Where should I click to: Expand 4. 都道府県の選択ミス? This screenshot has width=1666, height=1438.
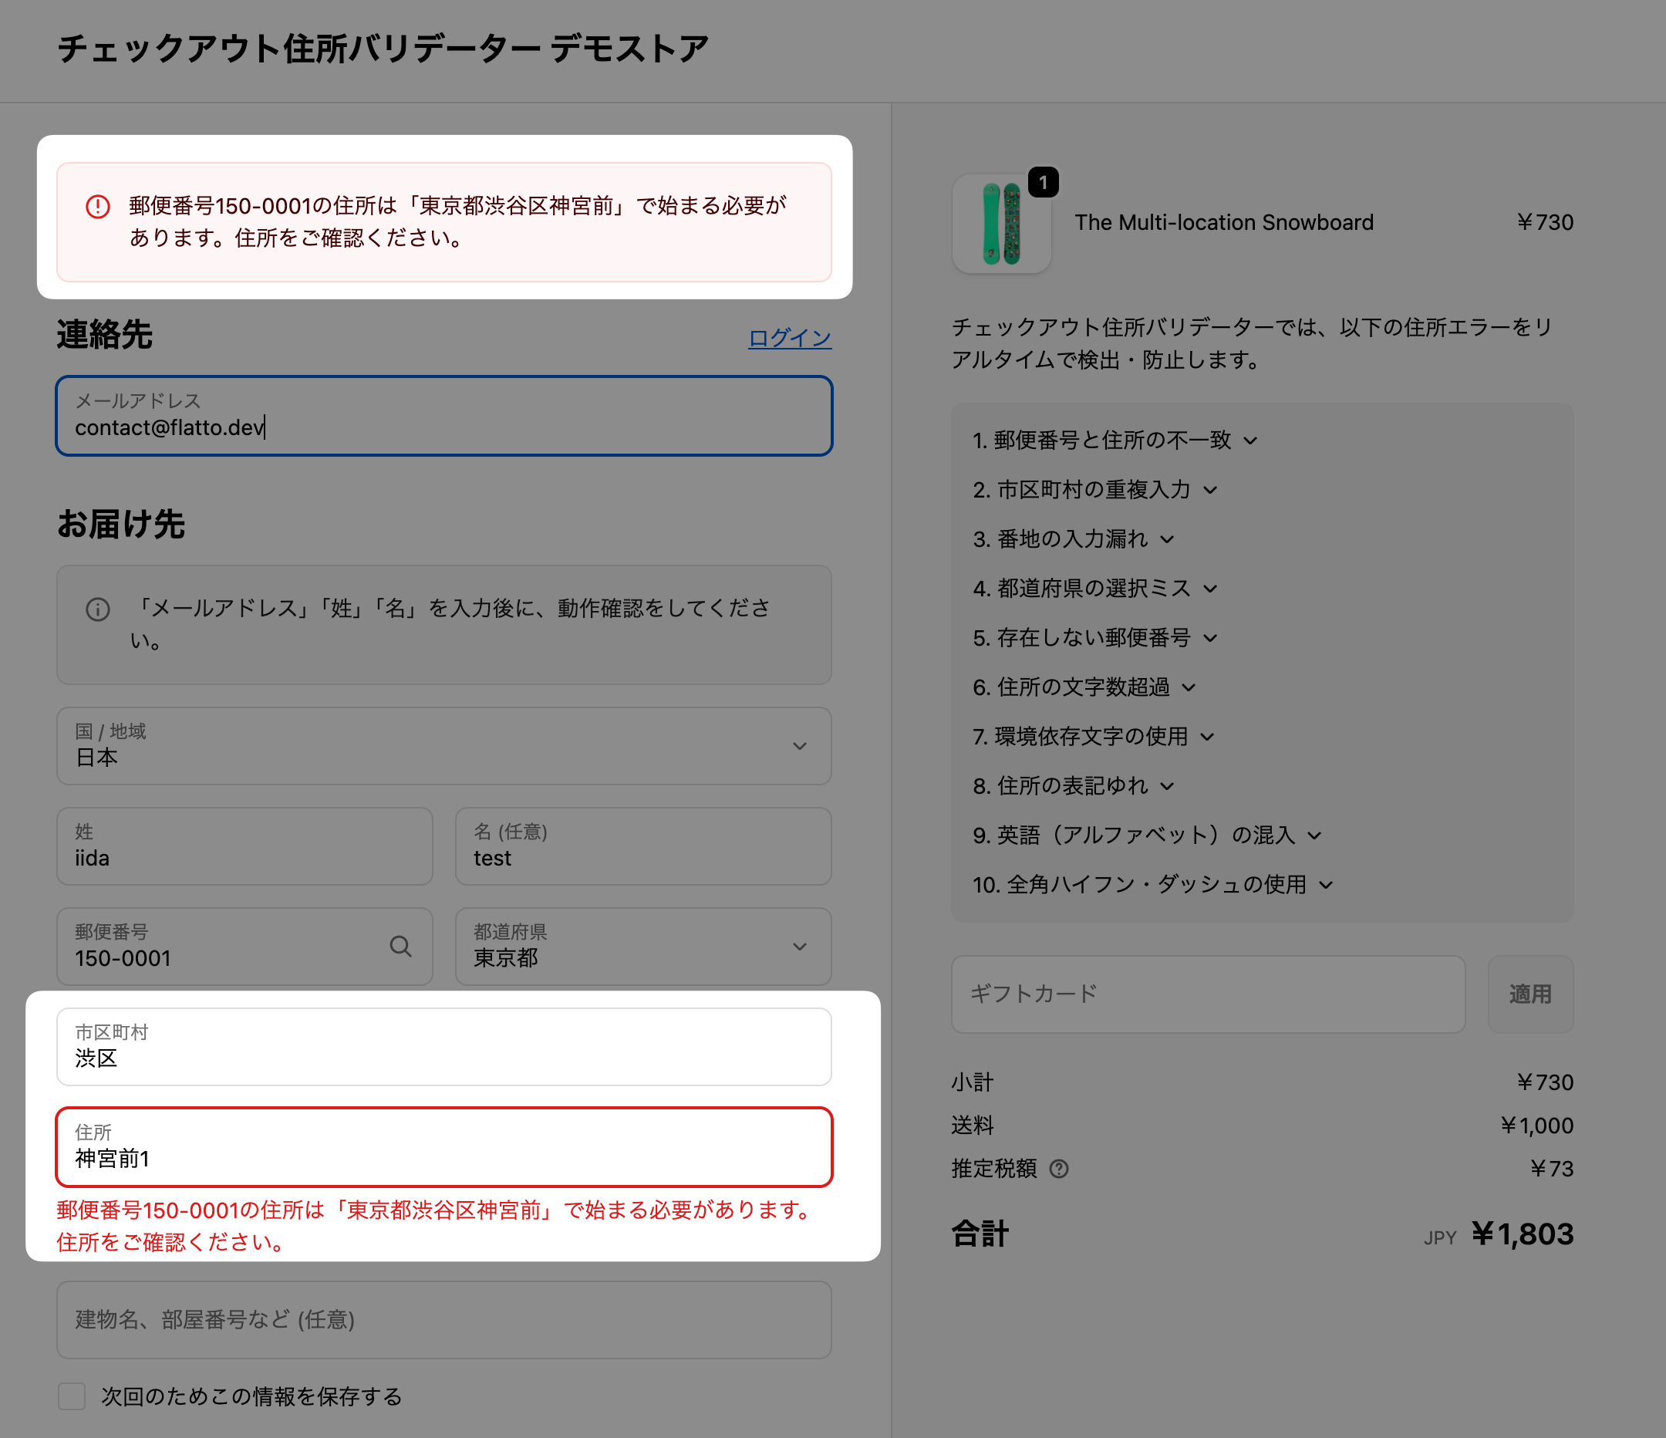point(1094,589)
